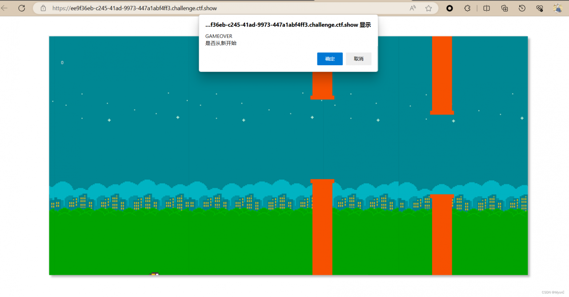The width and height of the screenshot is (569, 297).
Task: Click the user profile avatar
Action: click(x=557, y=8)
